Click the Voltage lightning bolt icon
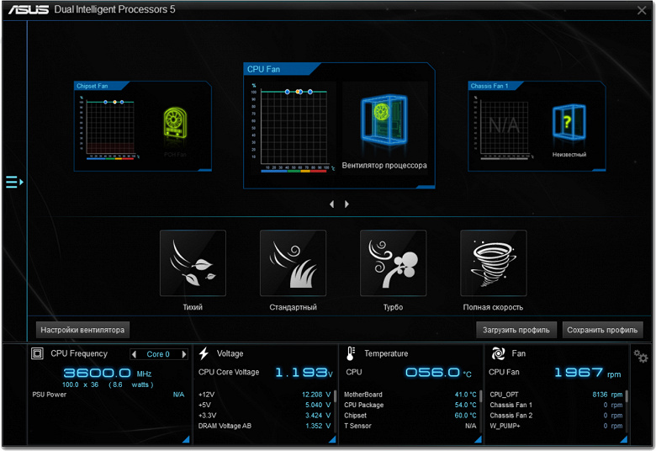656x451 pixels. tap(204, 353)
